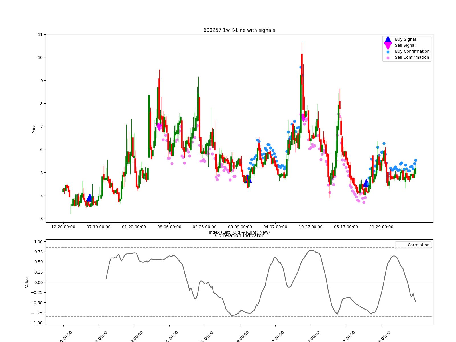Screen dimensions: 456x342
Task: Select the Sell Signal triangle before 10-27 date
Action: (303, 118)
